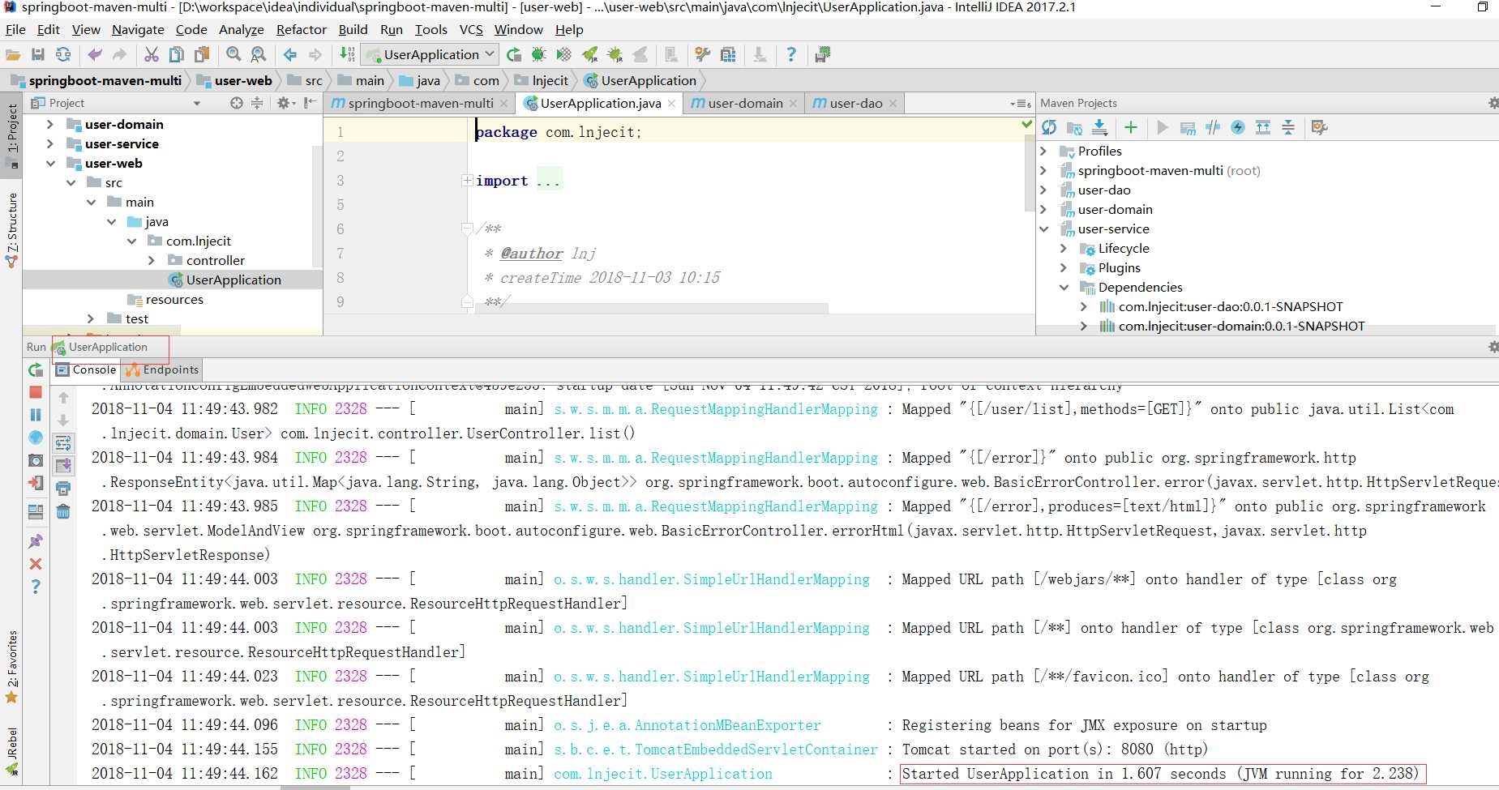Toggle Skip Tests mode in Maven panel
The image size is (1499, 790).
pyautogui.click(x=1238, y=127)
